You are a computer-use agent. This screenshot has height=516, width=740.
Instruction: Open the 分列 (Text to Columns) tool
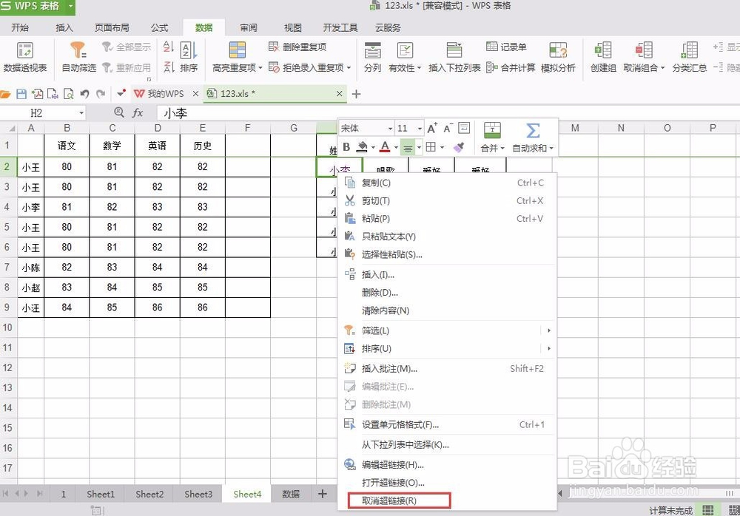point(372,58)
